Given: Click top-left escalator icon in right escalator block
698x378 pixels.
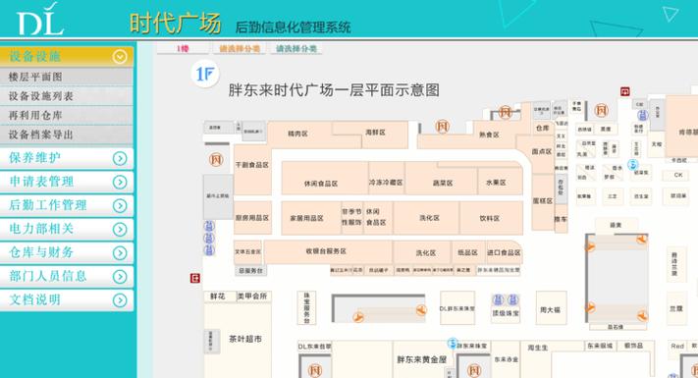Looking at the screenshot, I should 590,246.
